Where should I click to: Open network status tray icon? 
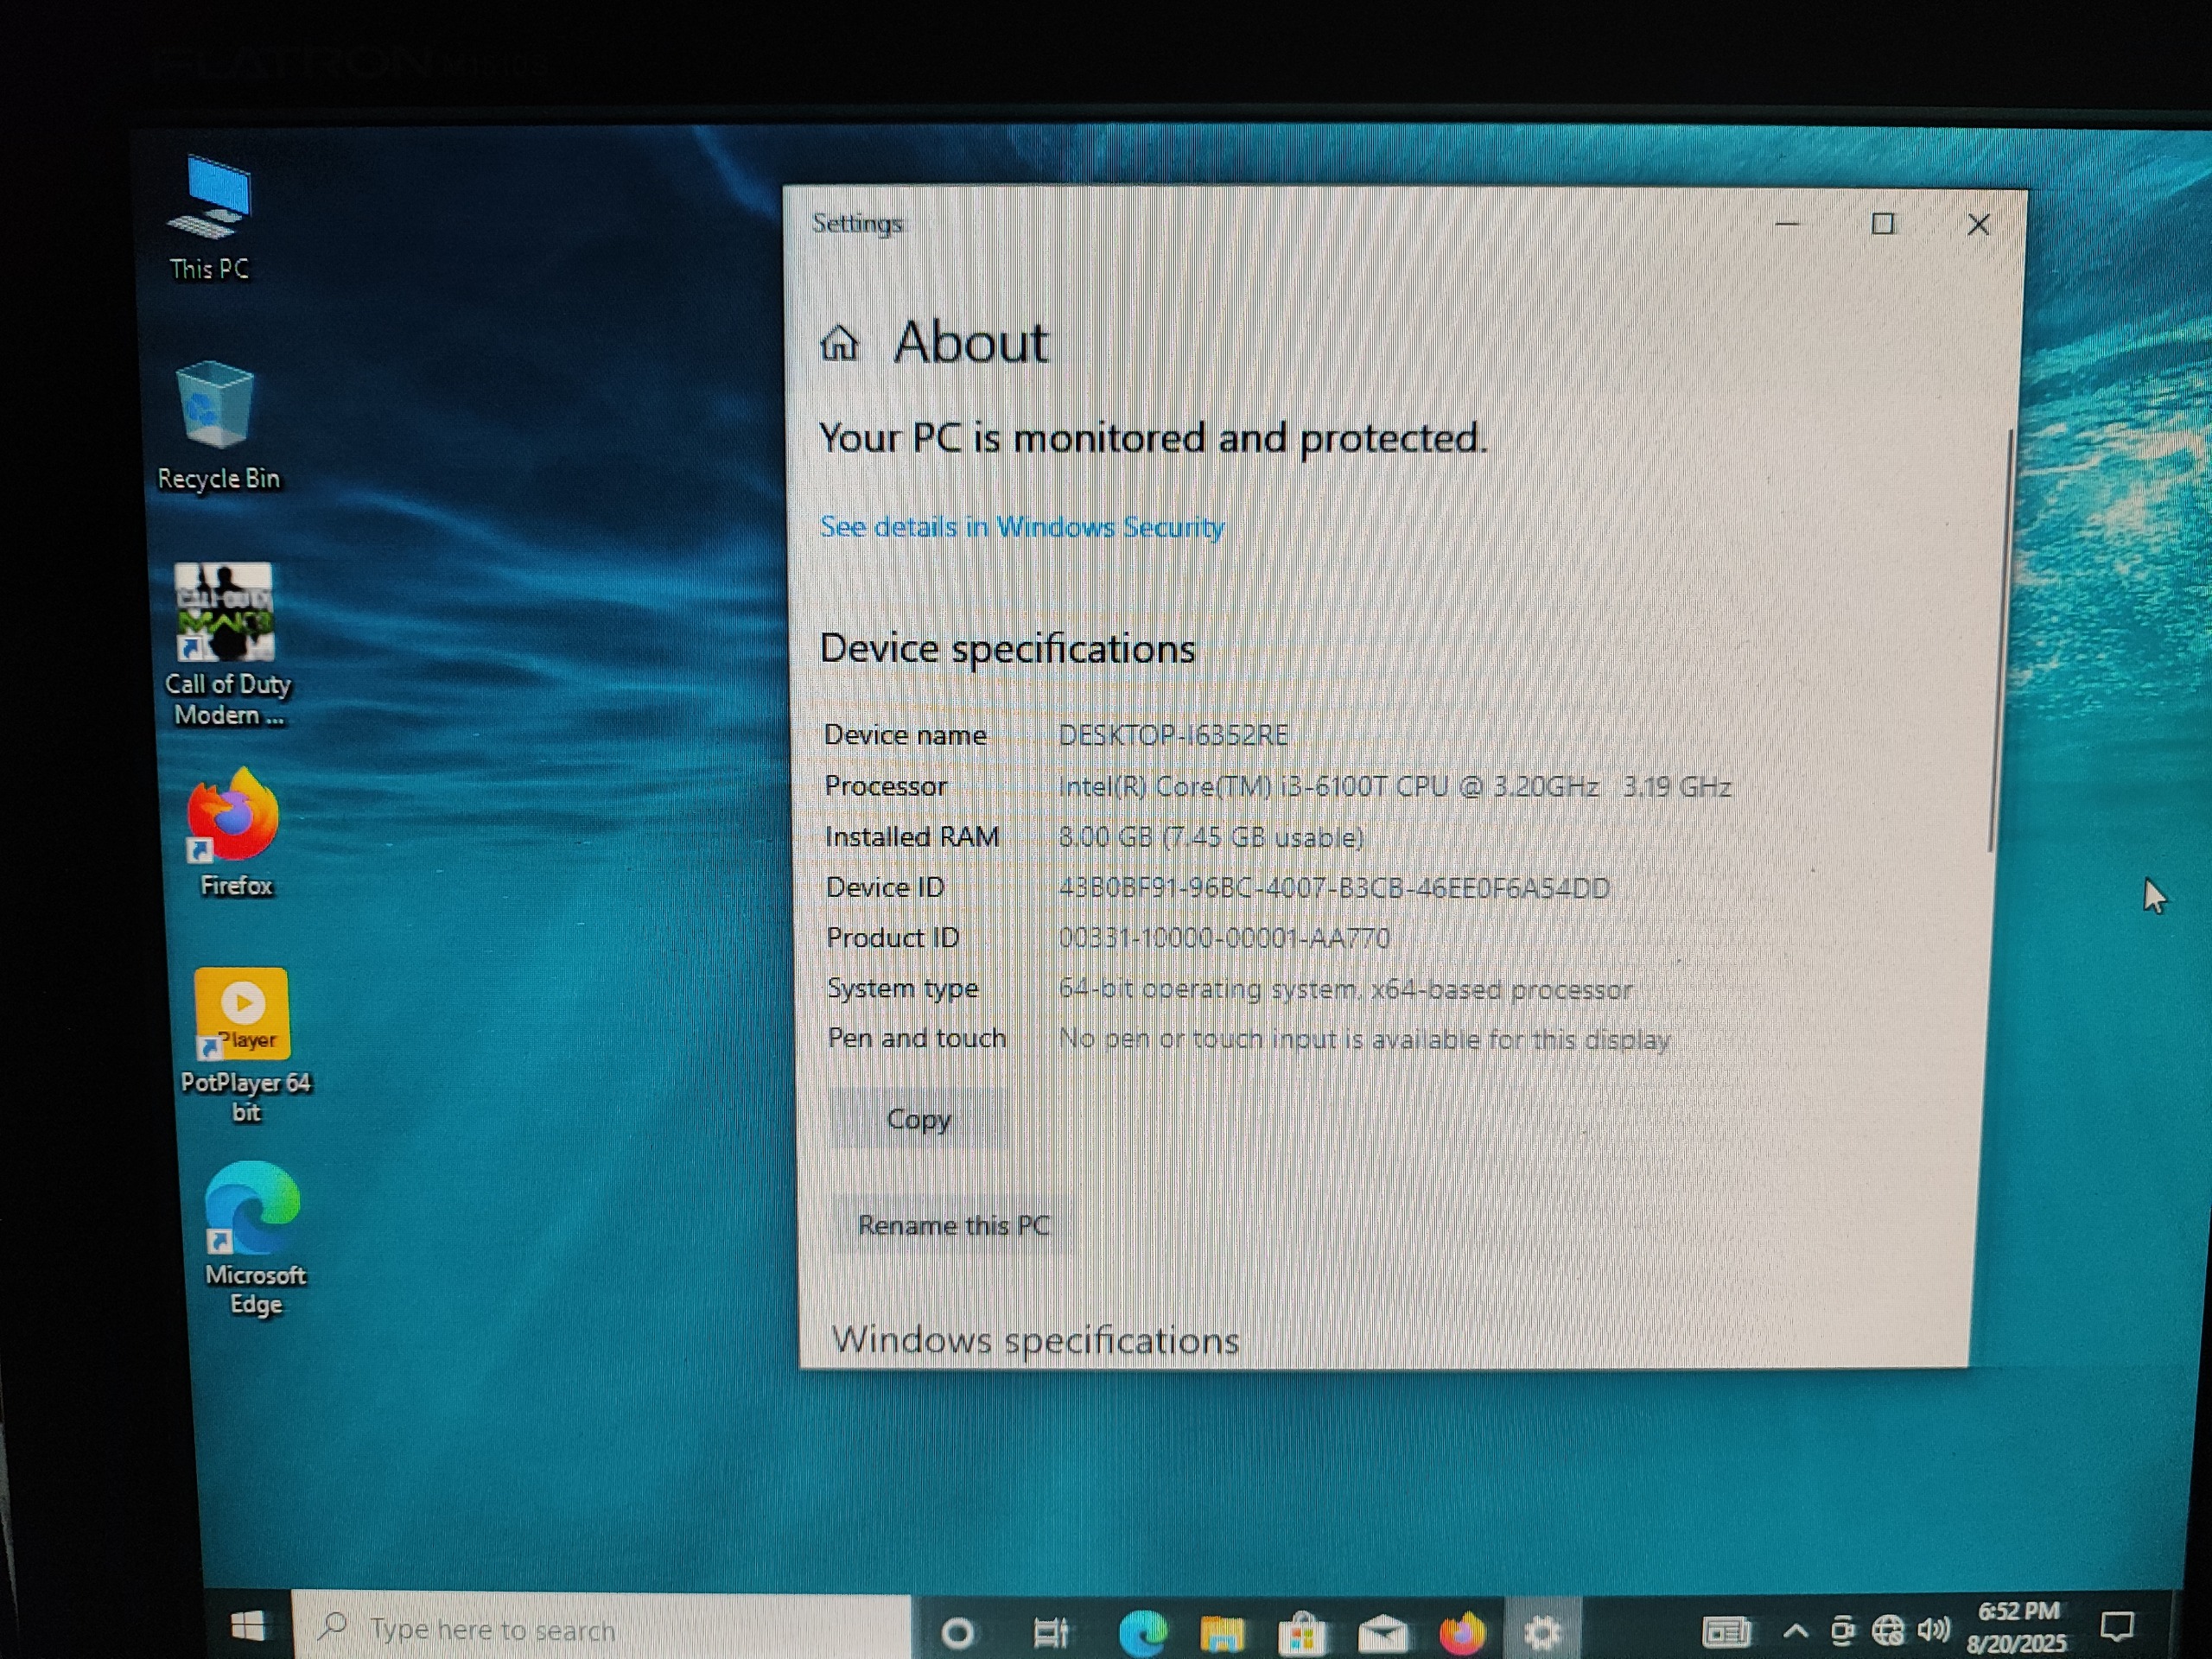1887,1631
